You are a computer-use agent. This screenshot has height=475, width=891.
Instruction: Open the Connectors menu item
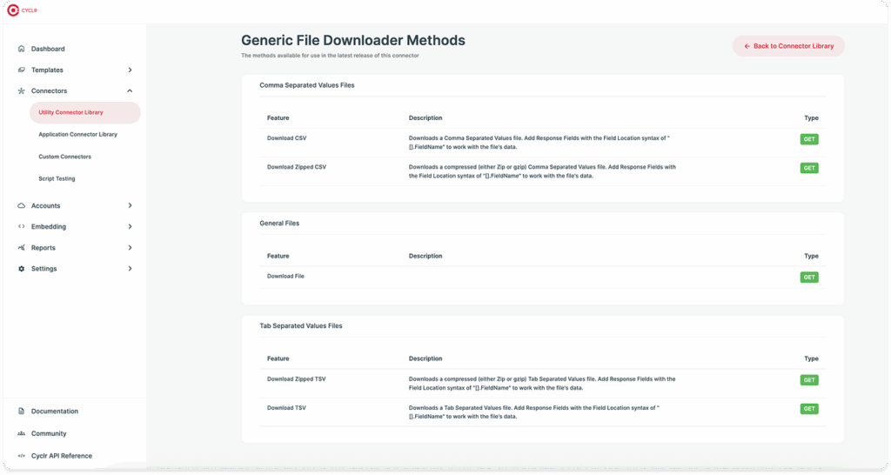tap(49, 90)
